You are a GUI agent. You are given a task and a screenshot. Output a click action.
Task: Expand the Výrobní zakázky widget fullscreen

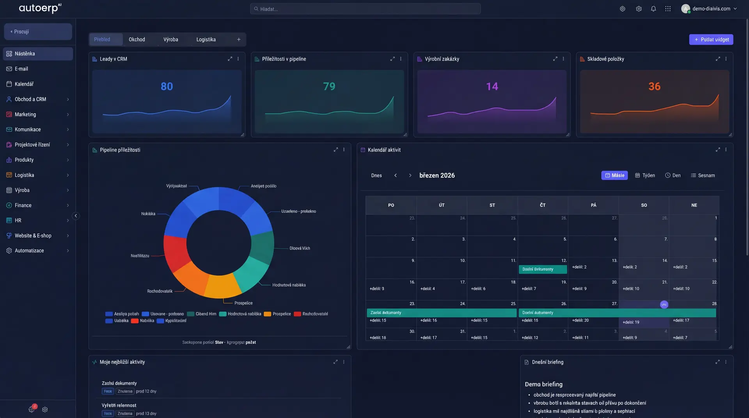tap(555, 59)
